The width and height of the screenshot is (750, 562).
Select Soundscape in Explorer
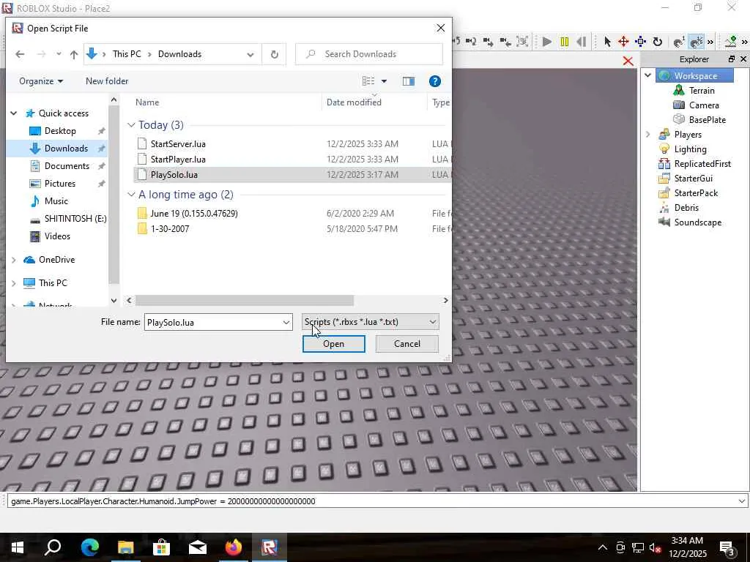[697, 222]
